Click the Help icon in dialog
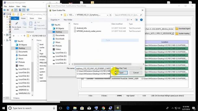This screenshot has width=198, height=111. [x=141, y=20]
